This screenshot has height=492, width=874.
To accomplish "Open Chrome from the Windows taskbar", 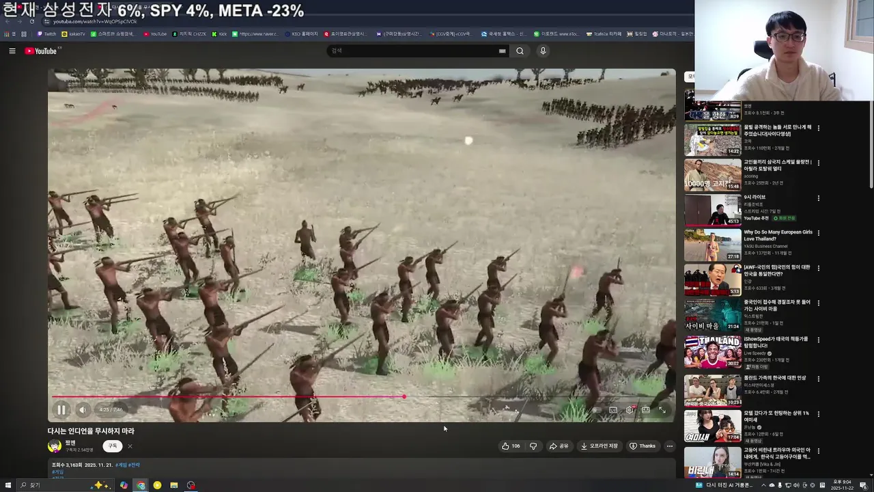I will [141, 485].
